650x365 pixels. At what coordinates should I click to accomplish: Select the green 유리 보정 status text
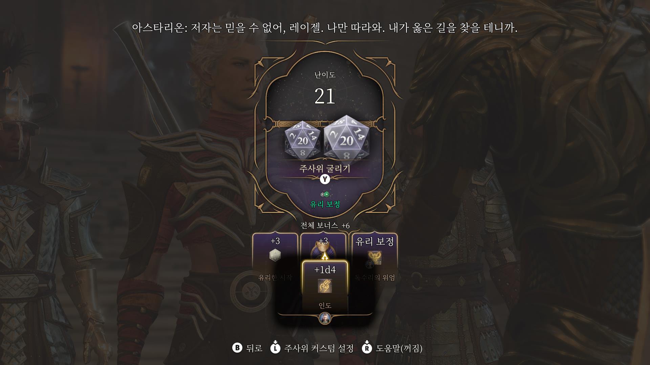pos(325,204)
